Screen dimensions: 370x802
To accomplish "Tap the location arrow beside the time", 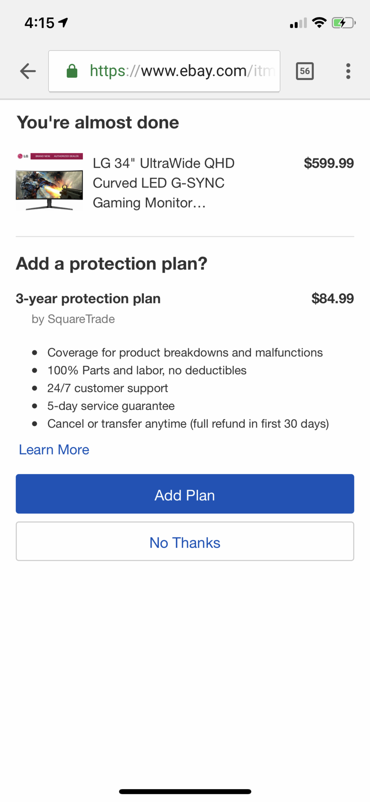I will point(63,22).
